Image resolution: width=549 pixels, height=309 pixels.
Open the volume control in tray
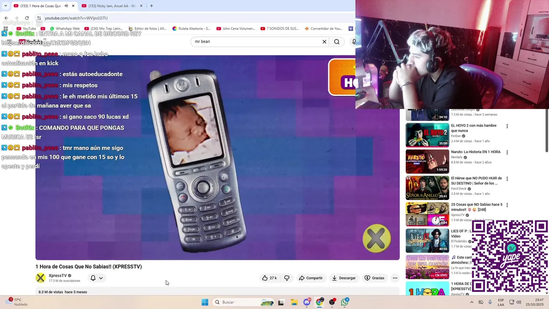tap(519, 302)
